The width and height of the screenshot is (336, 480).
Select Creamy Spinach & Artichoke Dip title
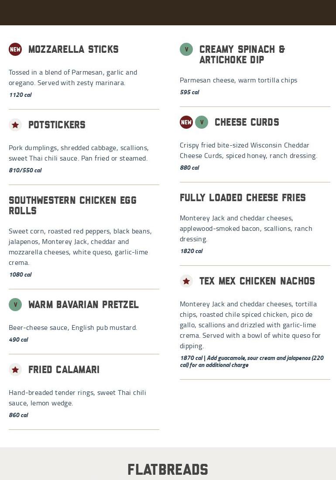(x=242, y=55)
